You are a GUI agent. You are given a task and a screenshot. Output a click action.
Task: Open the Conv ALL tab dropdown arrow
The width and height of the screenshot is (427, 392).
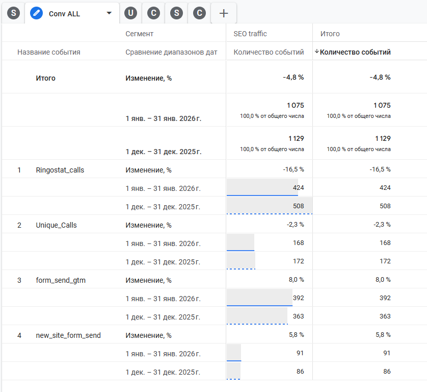[109, 13]
